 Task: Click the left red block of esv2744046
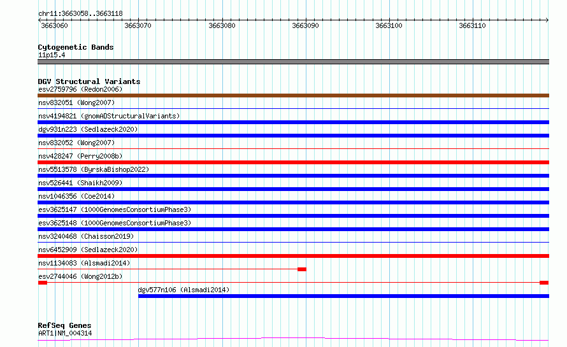click(43, 283)
